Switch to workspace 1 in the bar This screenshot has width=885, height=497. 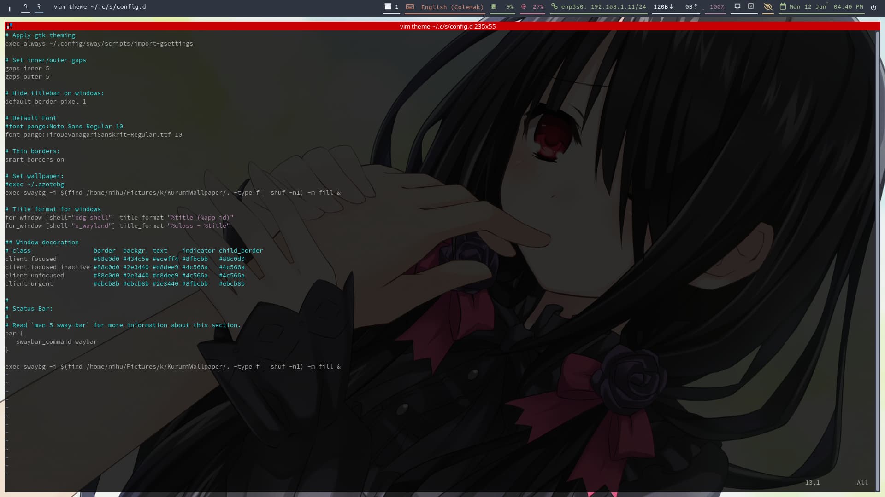click(x=25, y=6)
